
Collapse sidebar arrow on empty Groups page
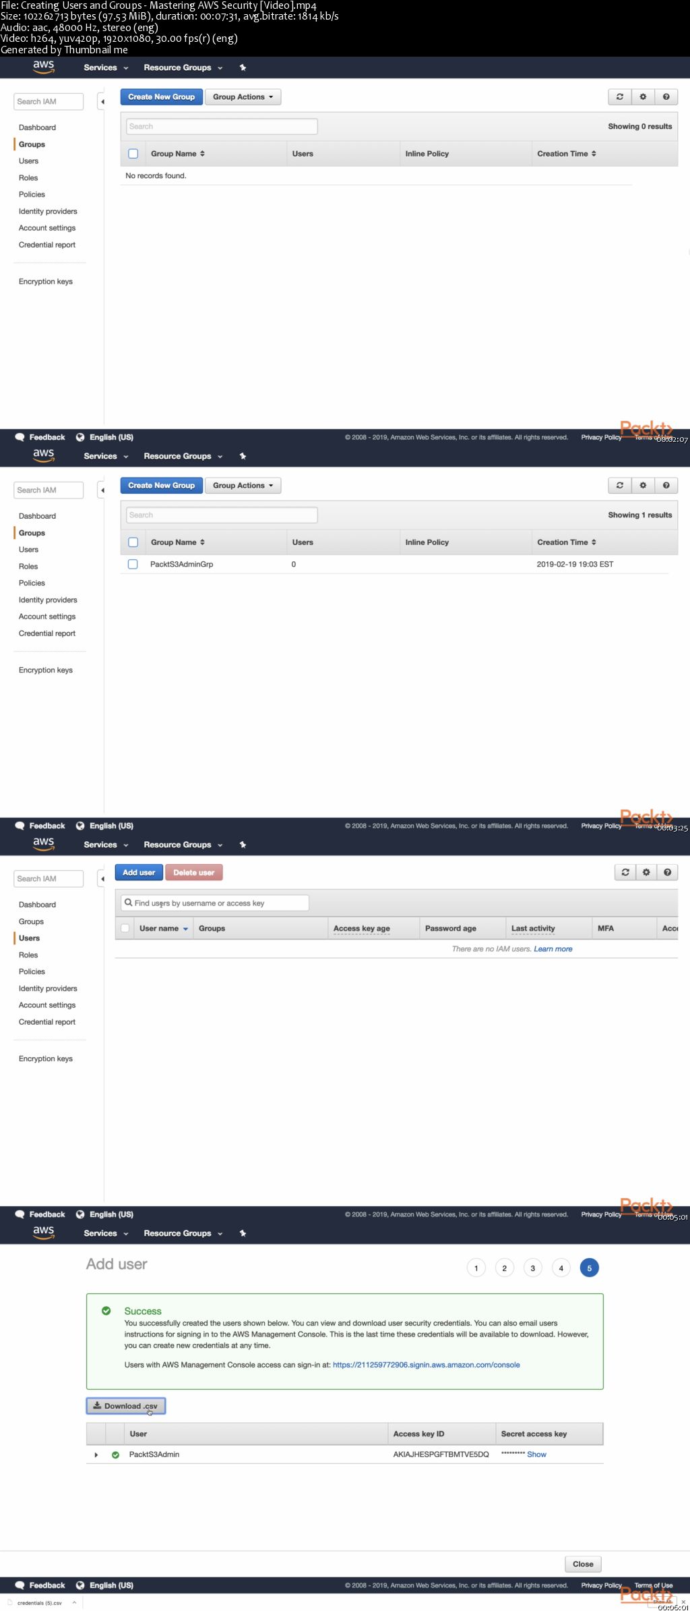pos(102,102)
